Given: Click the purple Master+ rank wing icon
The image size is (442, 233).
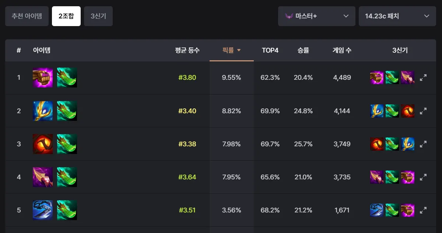Looking at the screenshot, I should click(289, 16).
